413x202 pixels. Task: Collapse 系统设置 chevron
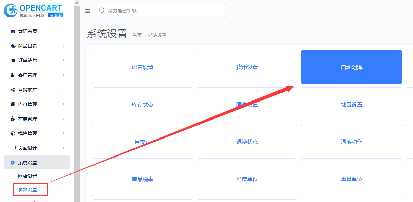pyautogui.click(x=63, y=163)
